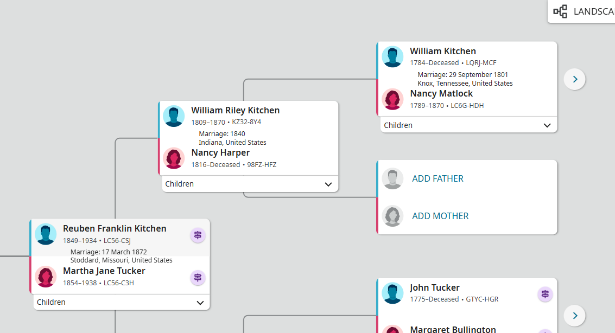Select Margaret Bullington's name

point(453,329)
